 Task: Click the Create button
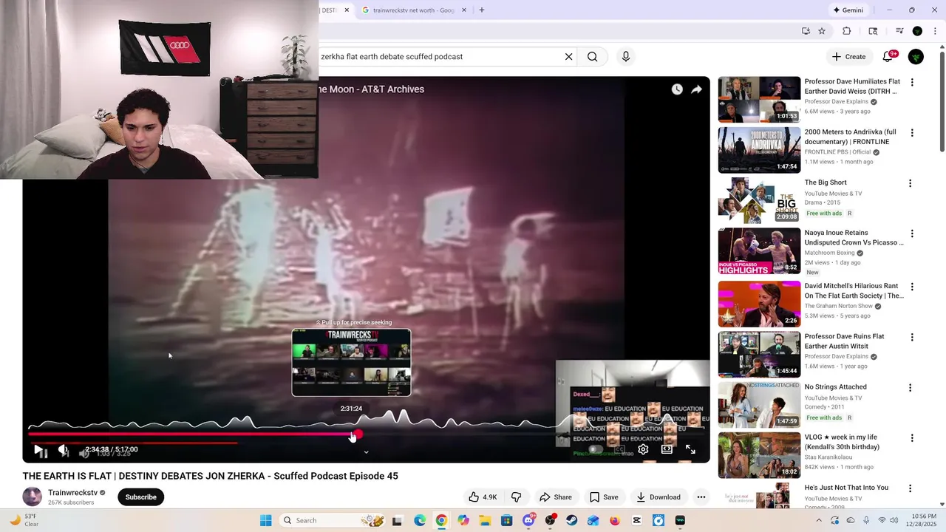pyautogui.click(x=848, y=56)
